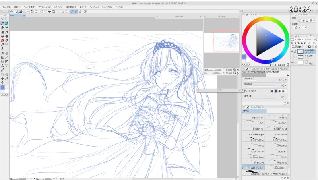Click the New document icon
The height and width of the screenshot is (180, 318).
pos(17,12)
